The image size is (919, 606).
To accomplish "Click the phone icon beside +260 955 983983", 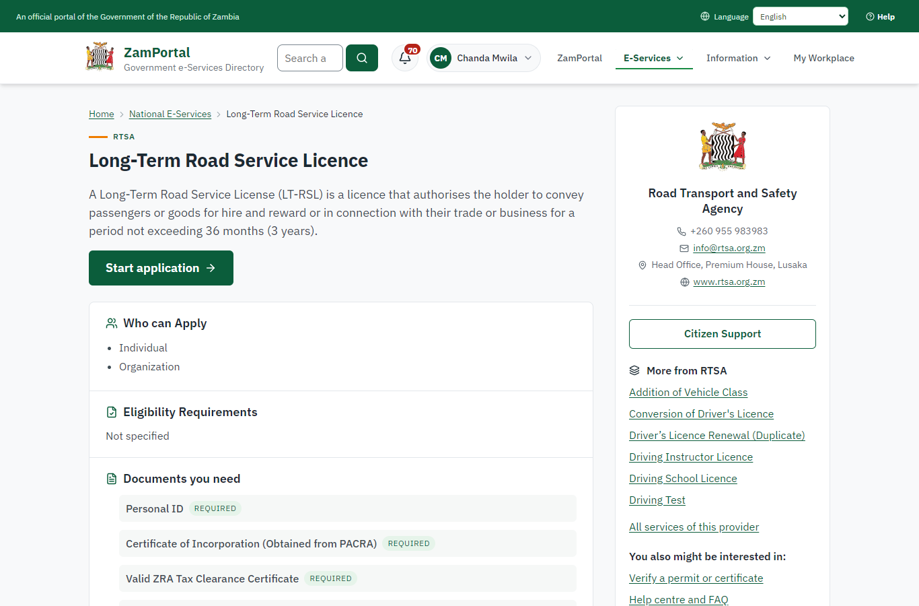I will [x=682, y=231].
